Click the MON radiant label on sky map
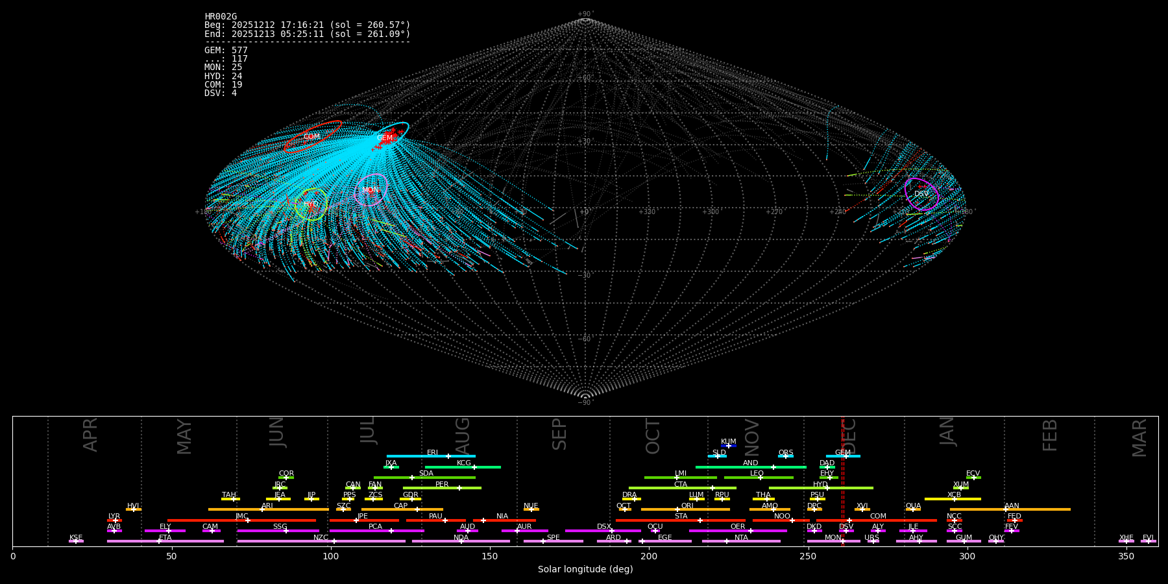Image resolution: width=1168 pixels, height=584 pixels. click(371, 190)
